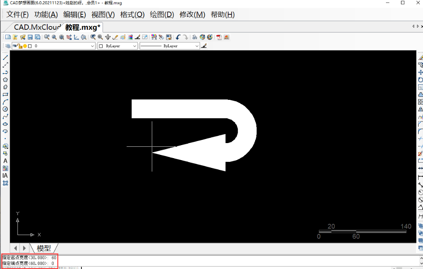Screen dimensions: 423x269
Task: Toggle layer visibility eye icon
Action: pyautogui.click(x=15, y=46)
